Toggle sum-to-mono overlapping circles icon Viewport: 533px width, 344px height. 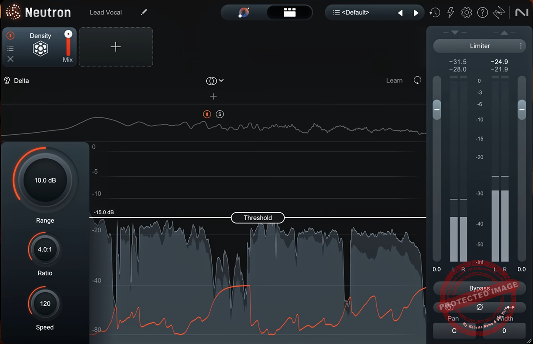449,307
